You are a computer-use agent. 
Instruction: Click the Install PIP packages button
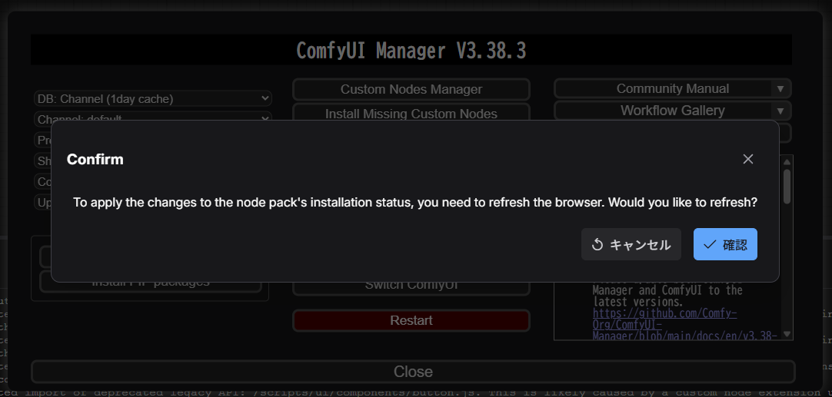(150, 284)
